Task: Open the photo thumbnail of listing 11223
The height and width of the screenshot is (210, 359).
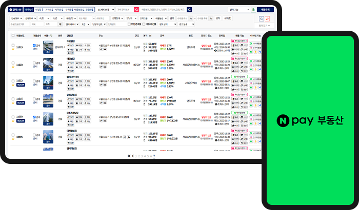Action: [48, 47]
